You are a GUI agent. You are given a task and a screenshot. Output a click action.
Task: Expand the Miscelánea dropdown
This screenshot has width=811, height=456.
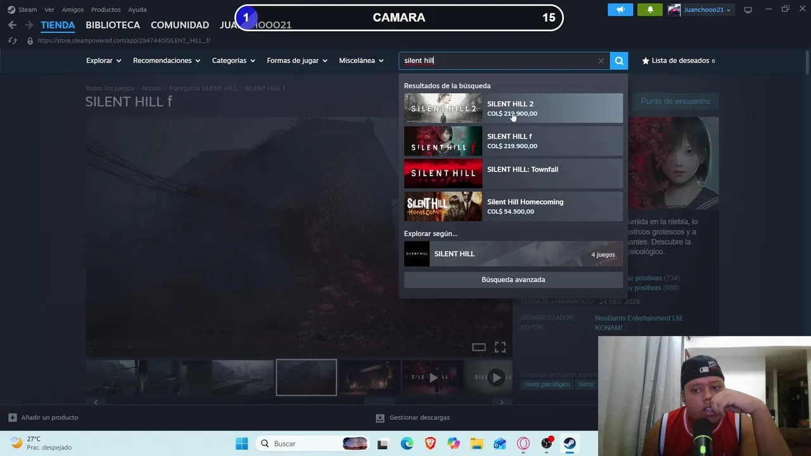pos(362,61)
